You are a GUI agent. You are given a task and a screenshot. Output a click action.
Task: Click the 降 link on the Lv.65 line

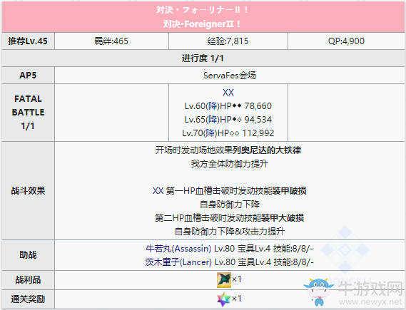tap(213, 120)
